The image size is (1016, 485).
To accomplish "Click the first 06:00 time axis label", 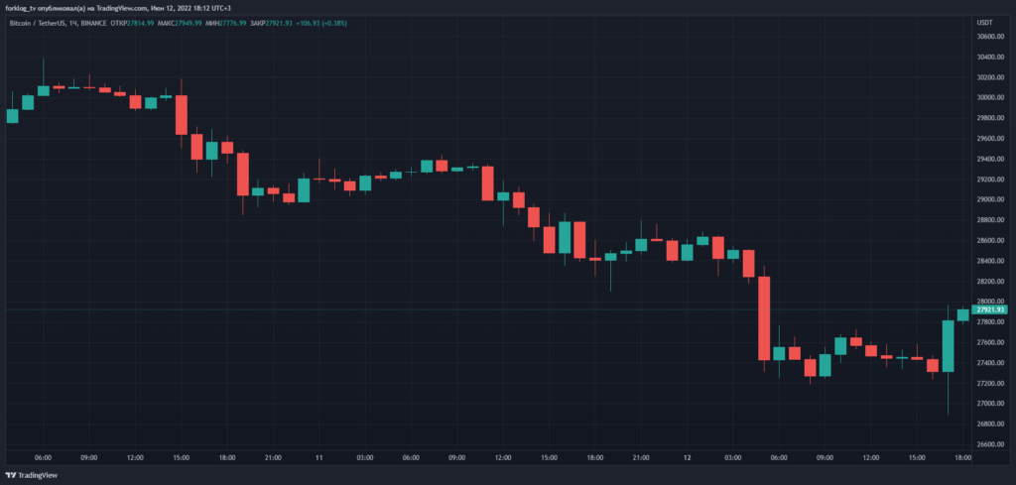I will (x=43, y=457).
